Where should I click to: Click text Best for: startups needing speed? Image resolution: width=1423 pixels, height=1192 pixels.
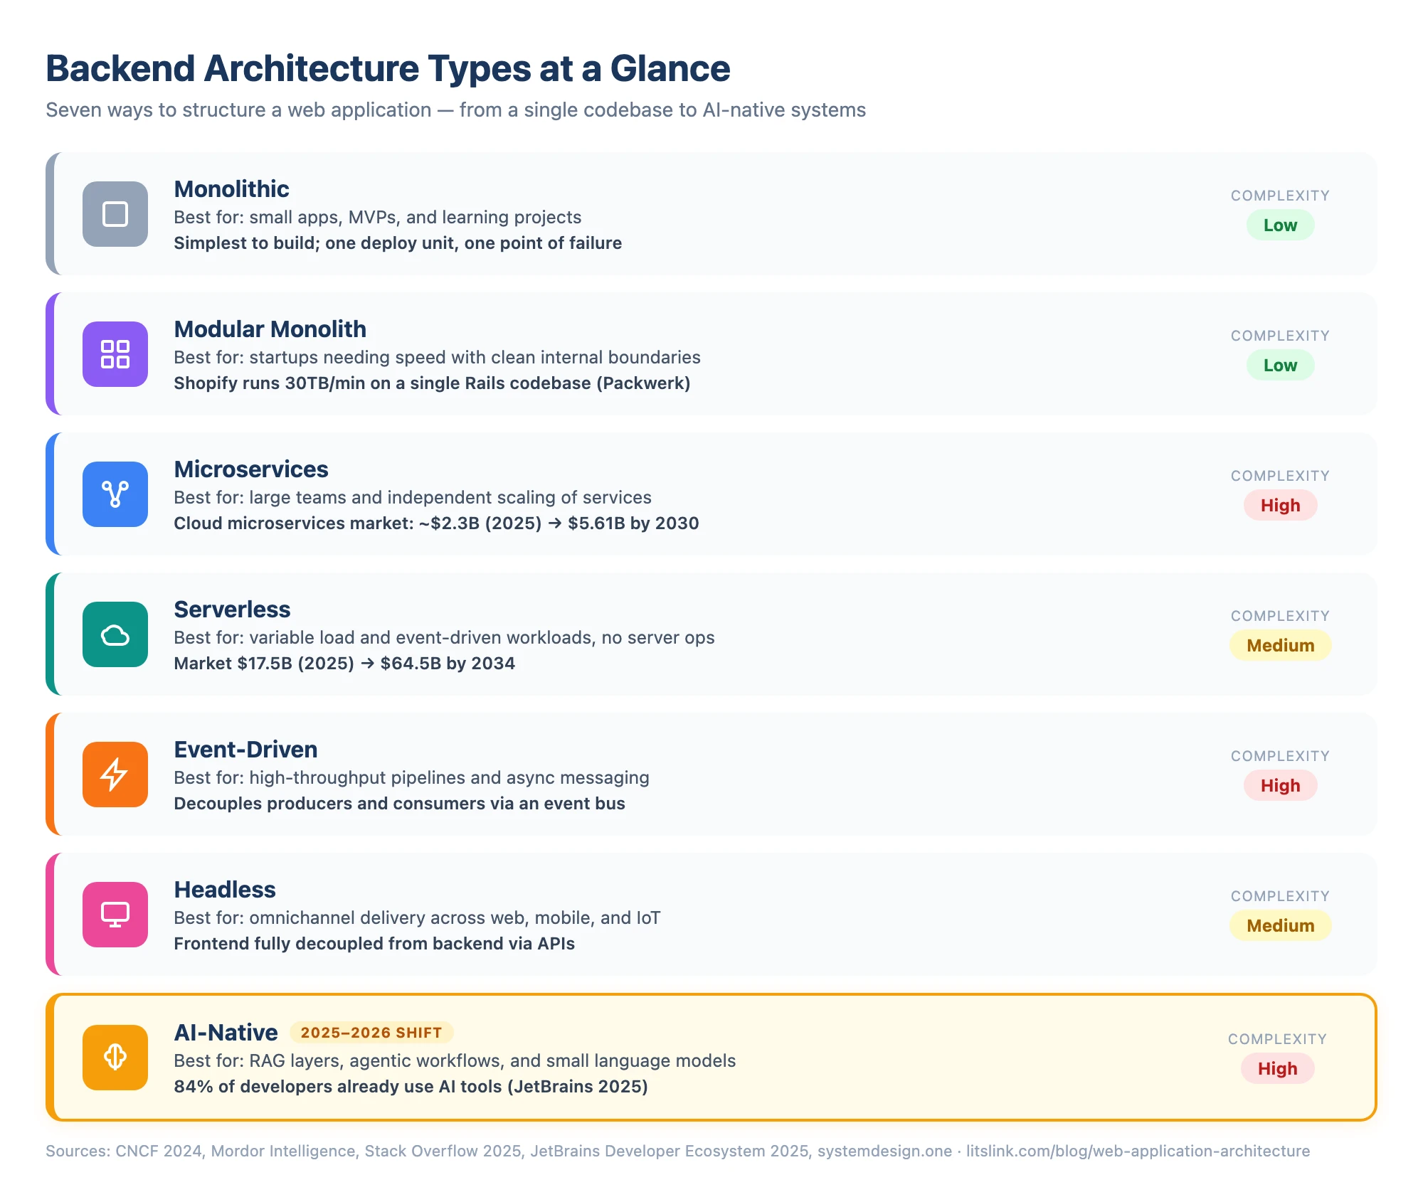pyautogui.click(x=437, y=358)
